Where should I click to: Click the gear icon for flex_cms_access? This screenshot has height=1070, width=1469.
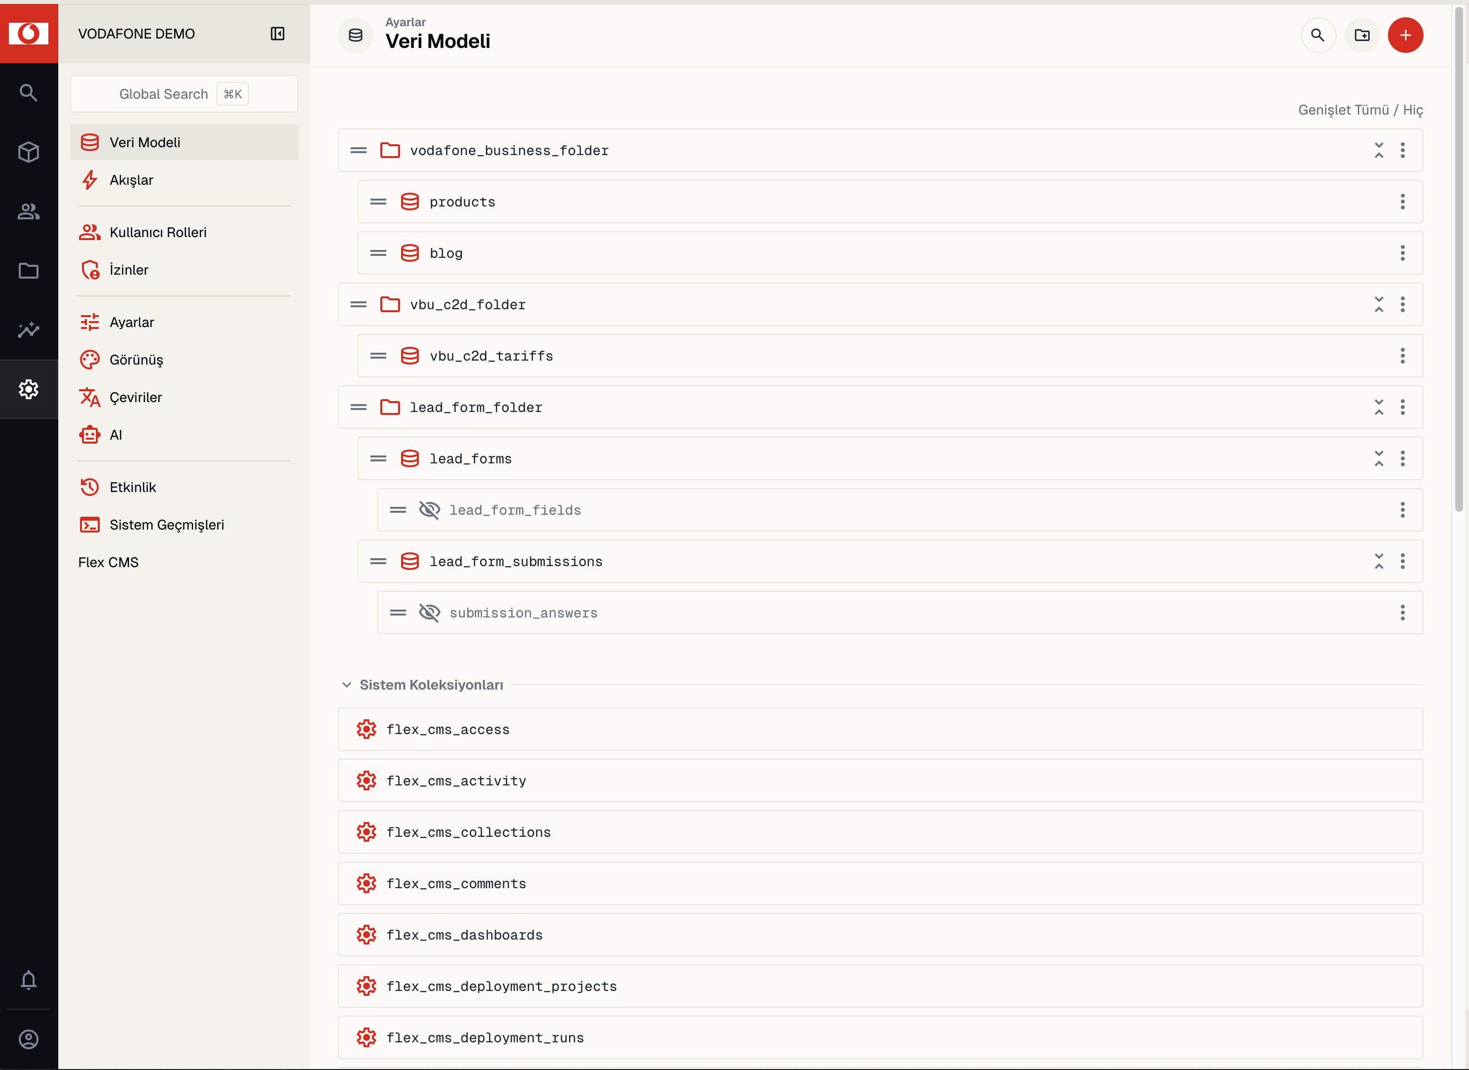point(367,729)
